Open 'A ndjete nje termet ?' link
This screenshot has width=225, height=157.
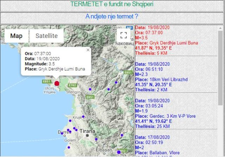[112, 17]
